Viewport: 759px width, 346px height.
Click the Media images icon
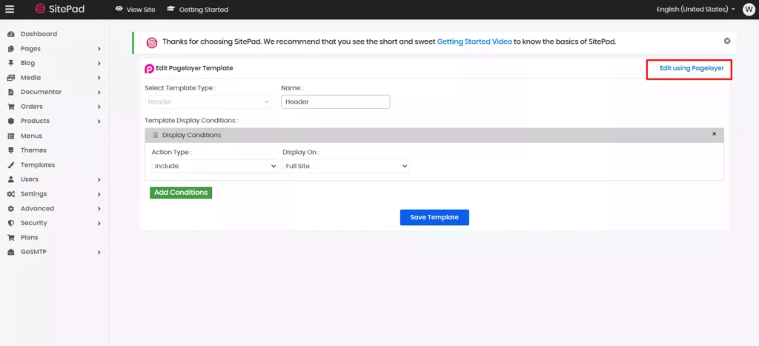tap(10, 78)
